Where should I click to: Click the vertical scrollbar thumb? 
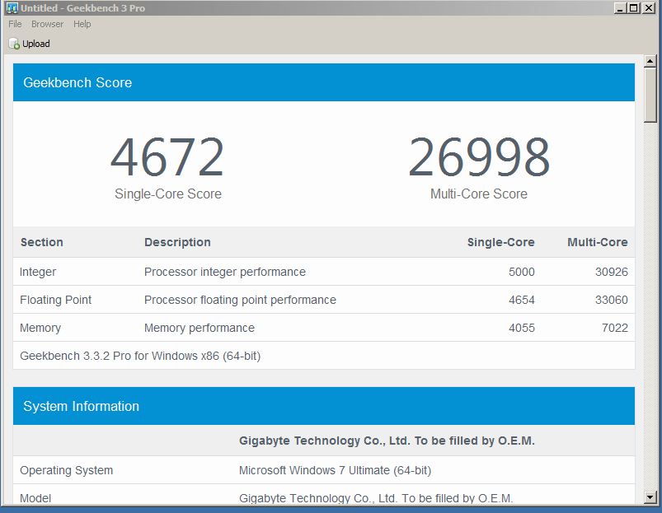pyautogui.click(x=650, y=96)
